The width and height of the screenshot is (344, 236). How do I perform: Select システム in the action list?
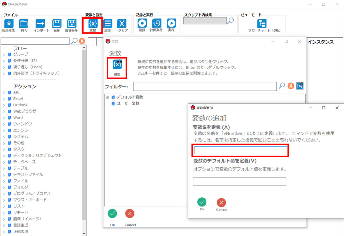point(21,136)
